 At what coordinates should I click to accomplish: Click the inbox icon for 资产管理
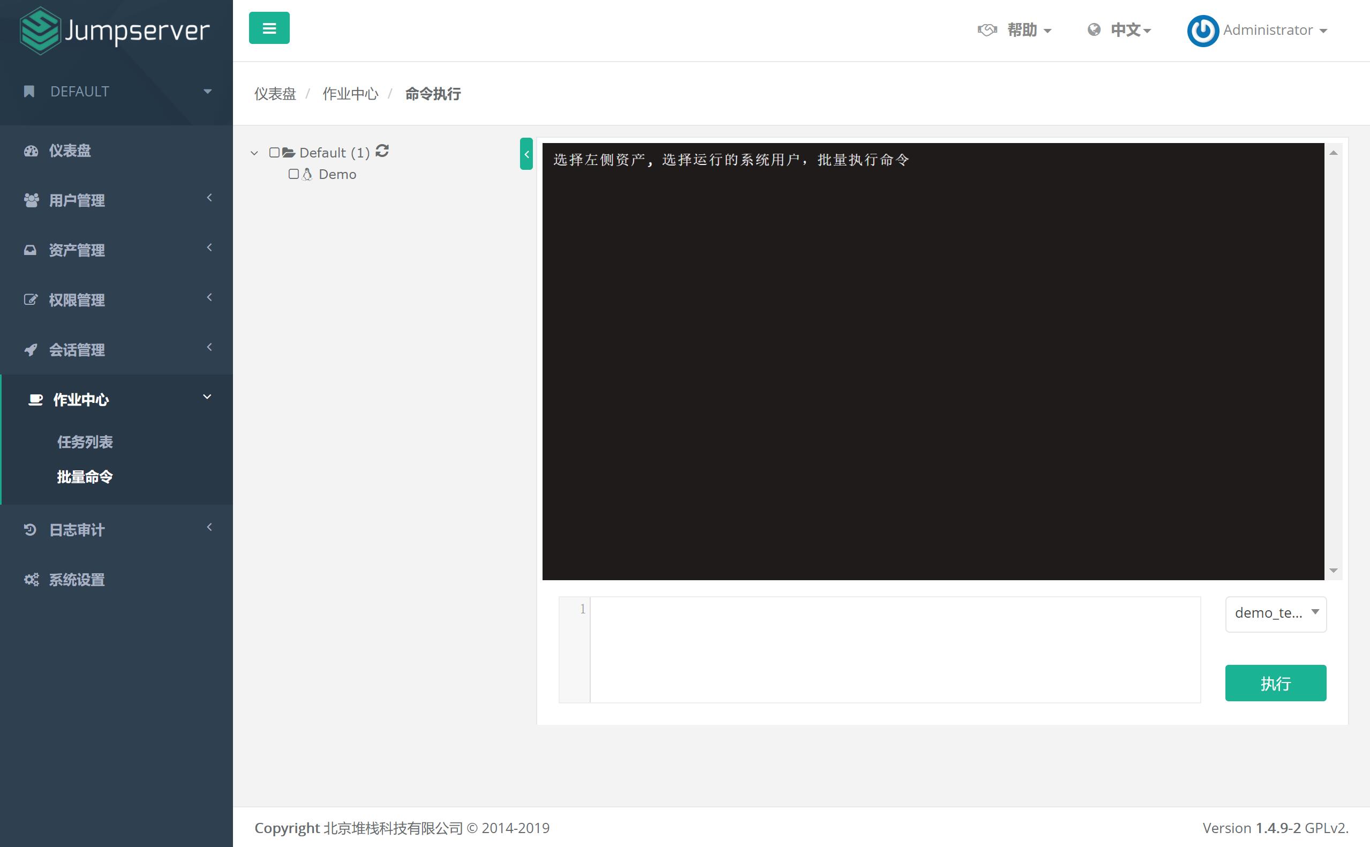click(30, 250)
